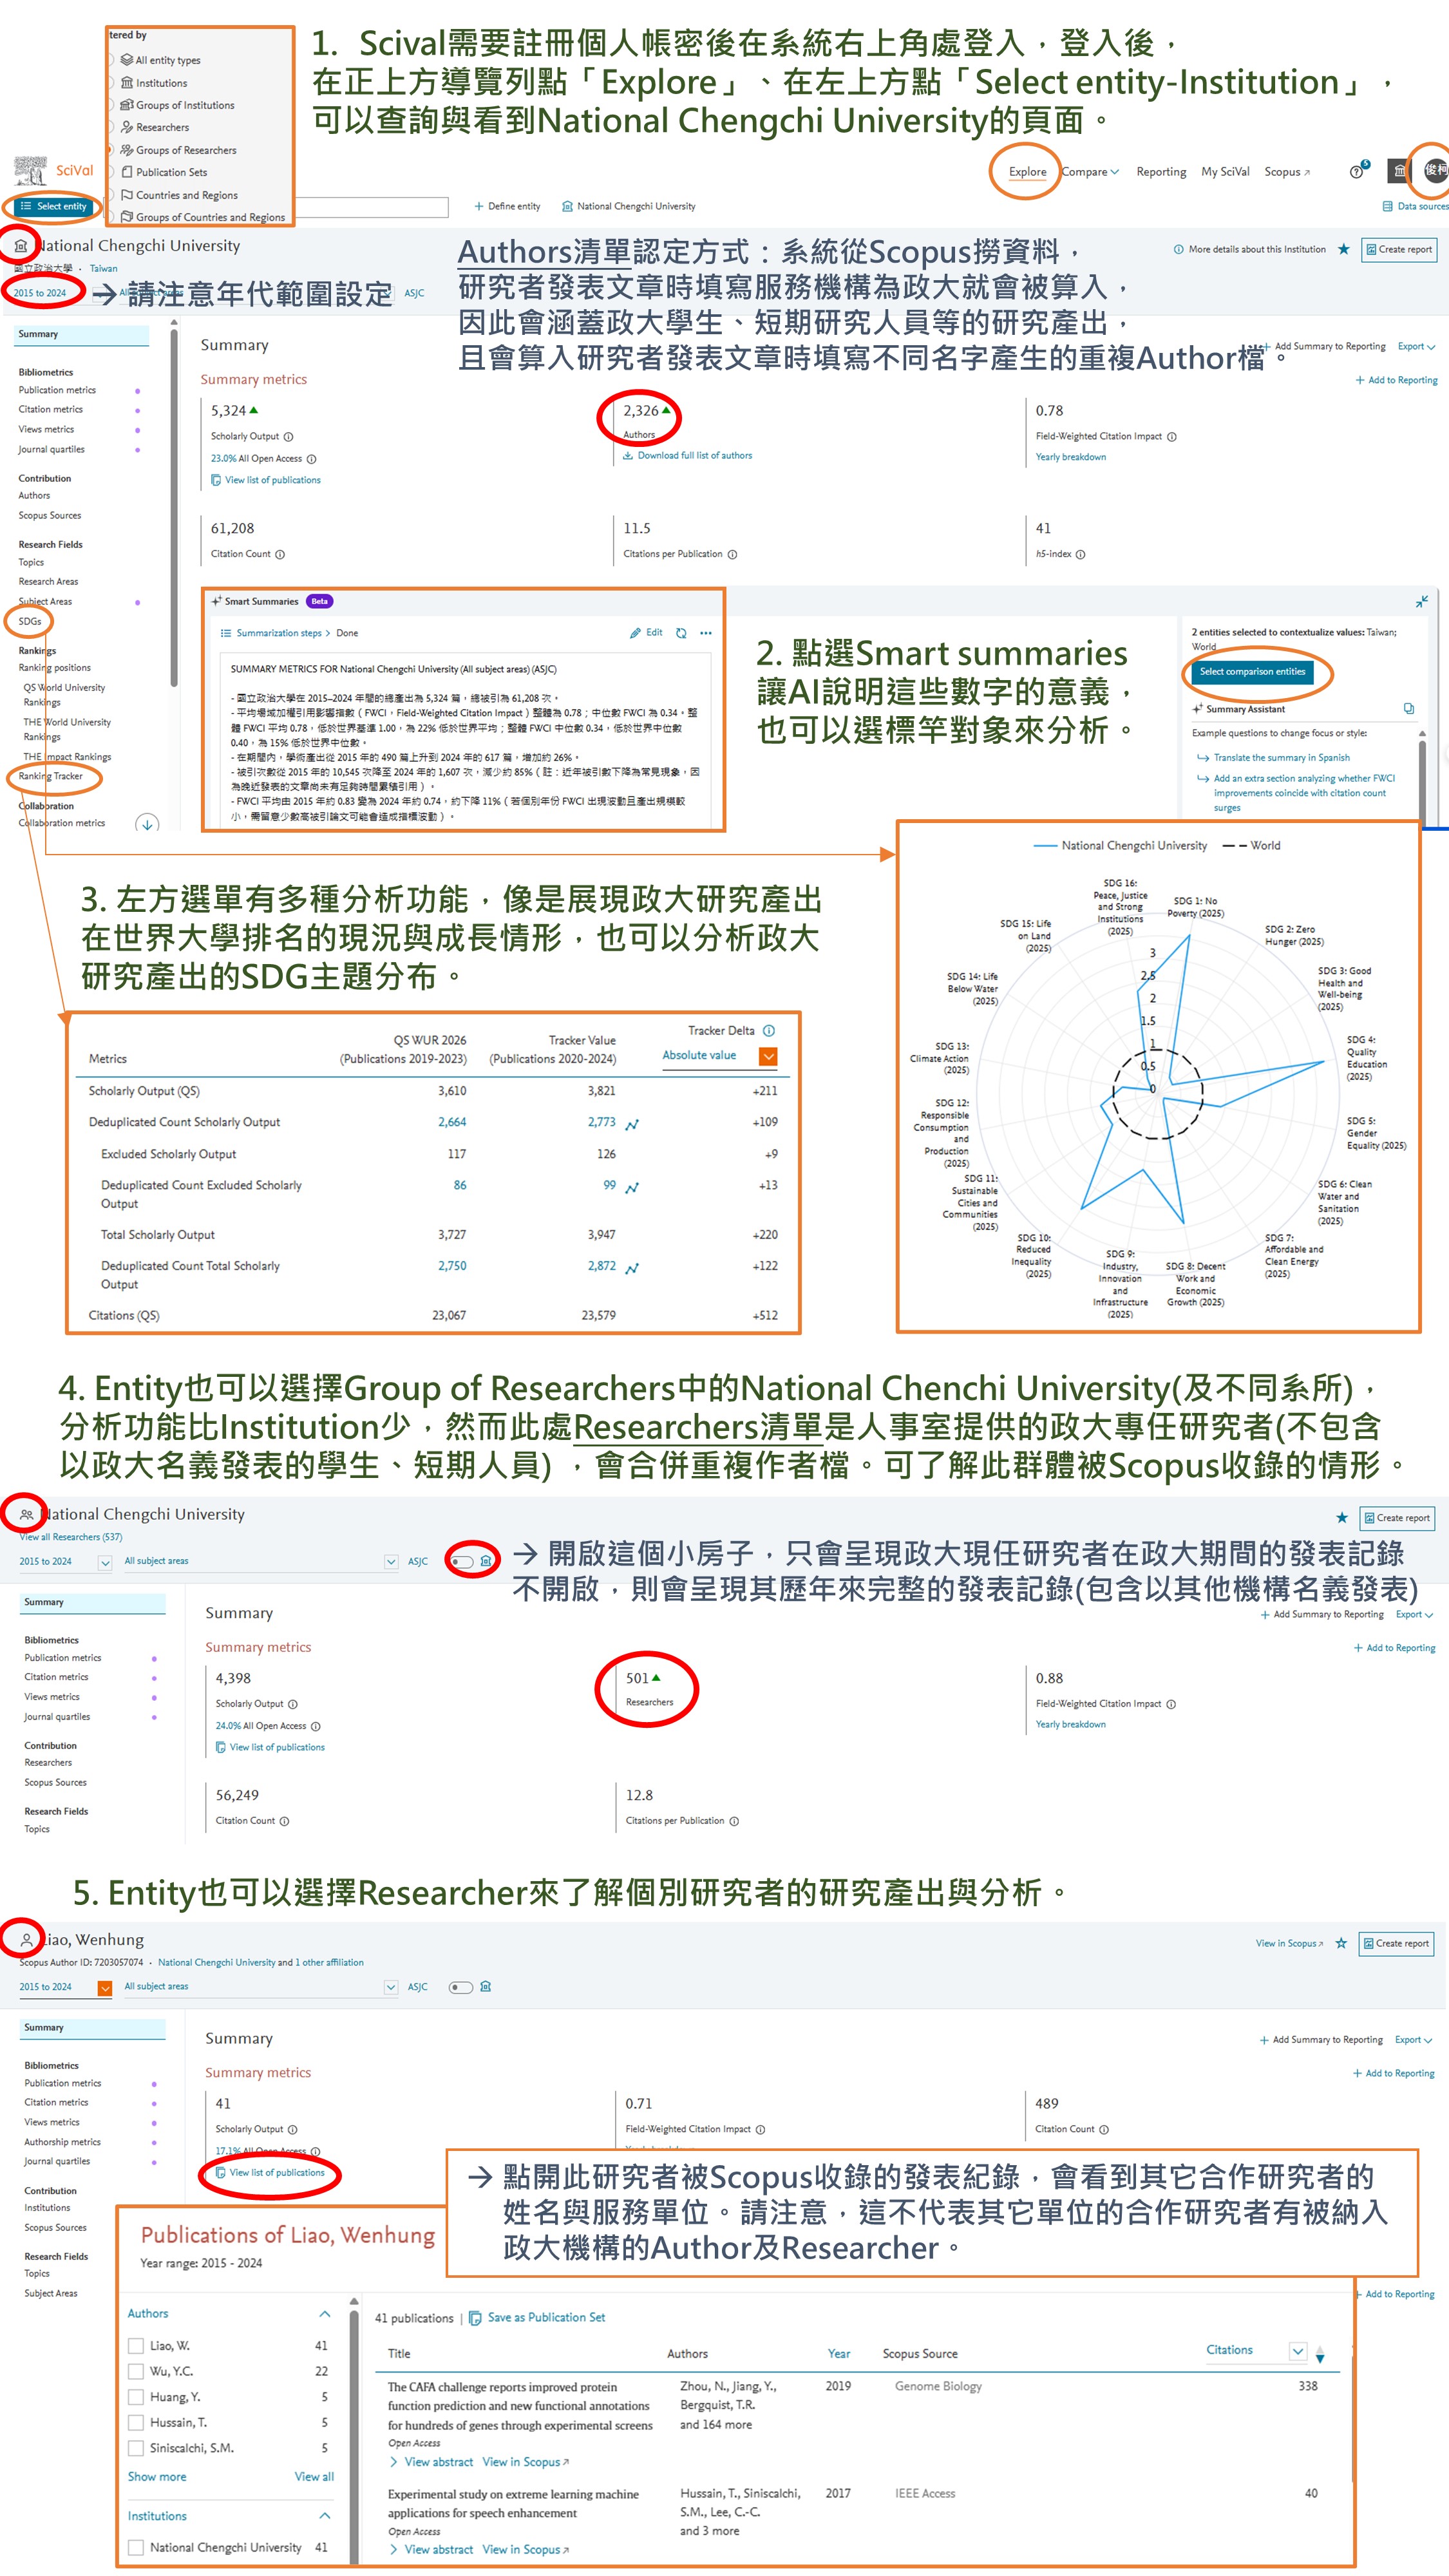Open the user avatar account menu
This screenshot has height=2576, width=1449.
(x=1435, y=170)
